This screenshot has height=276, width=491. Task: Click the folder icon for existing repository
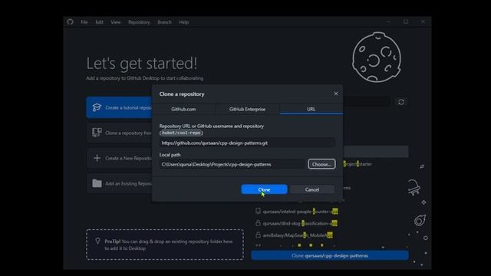97,183
